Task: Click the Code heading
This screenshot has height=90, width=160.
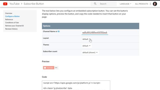Action: coord(44,77)
